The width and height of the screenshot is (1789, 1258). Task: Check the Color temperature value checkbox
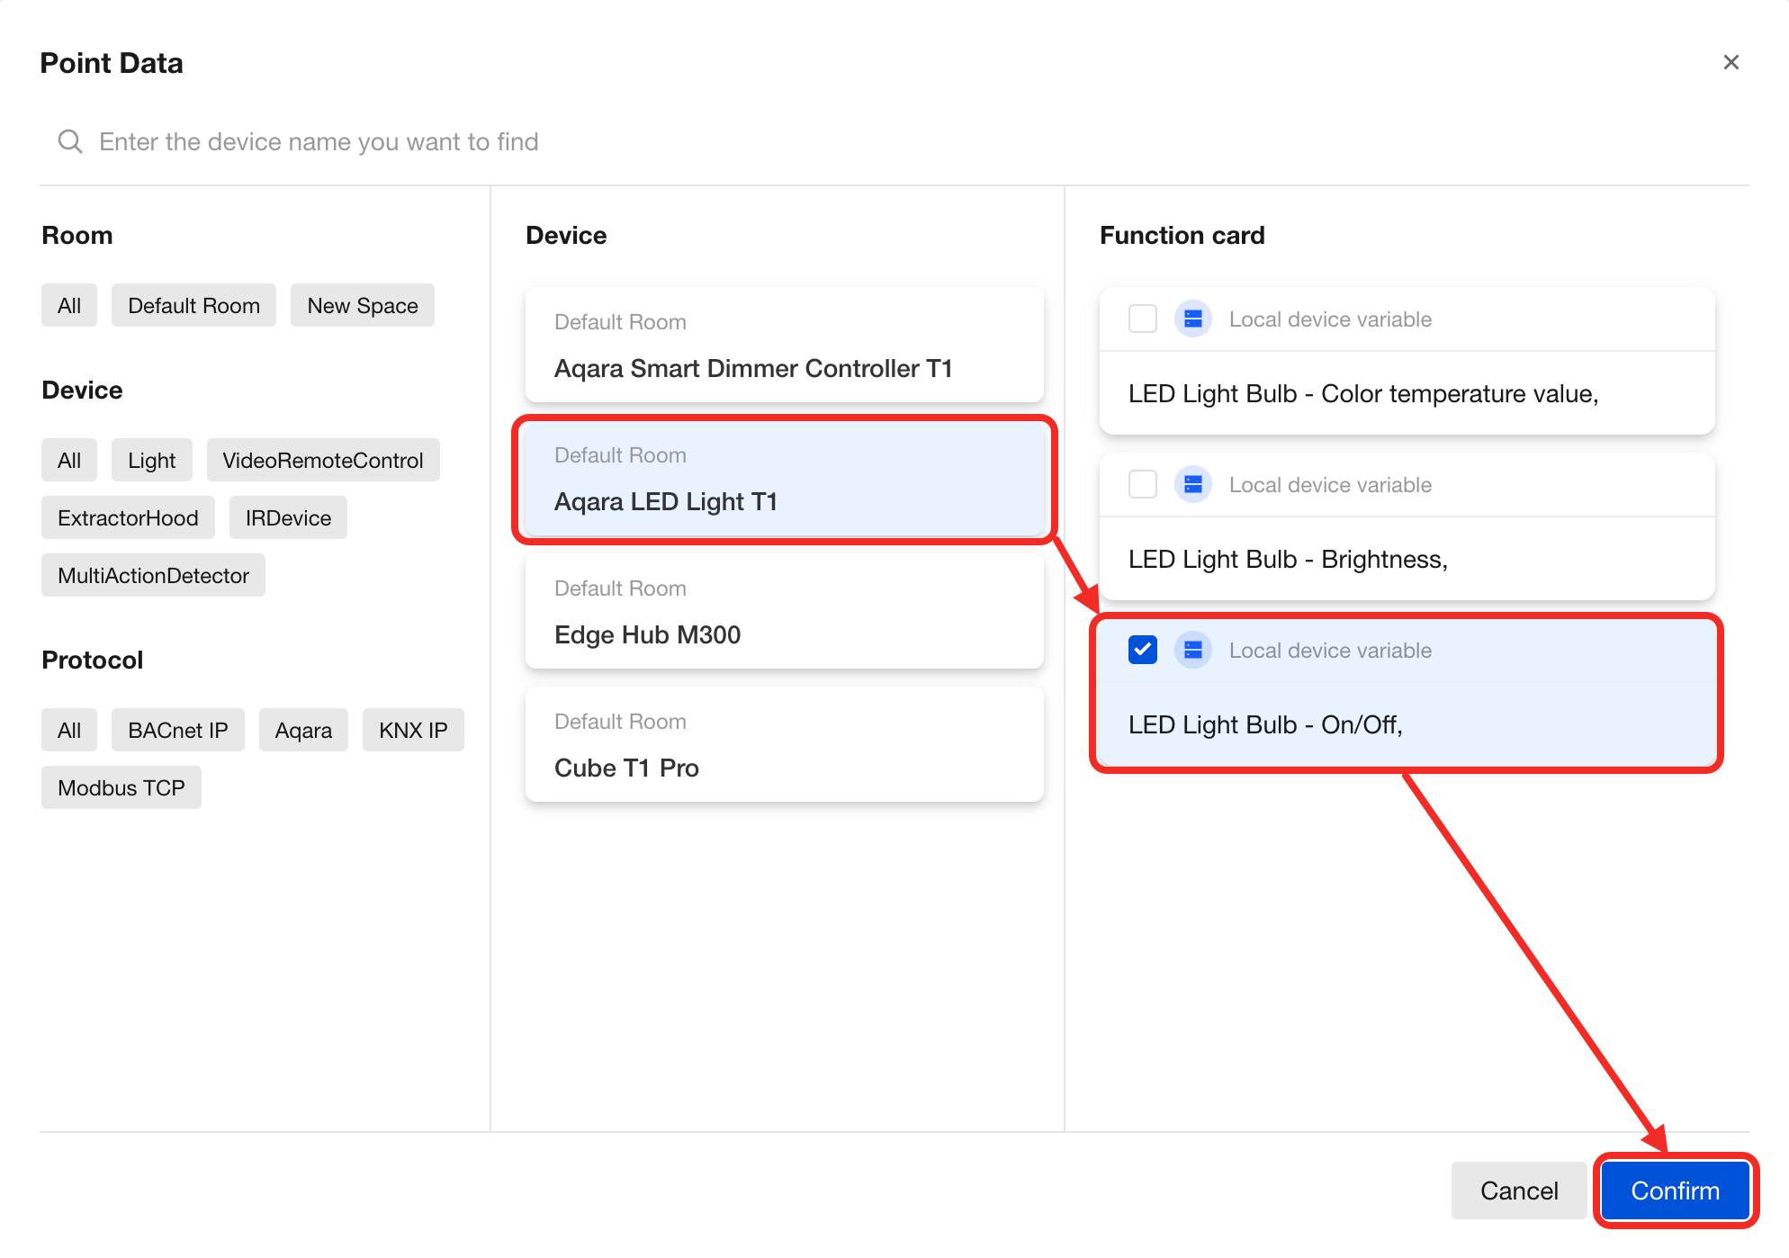pyautogui.click(x=1143, y=319)
